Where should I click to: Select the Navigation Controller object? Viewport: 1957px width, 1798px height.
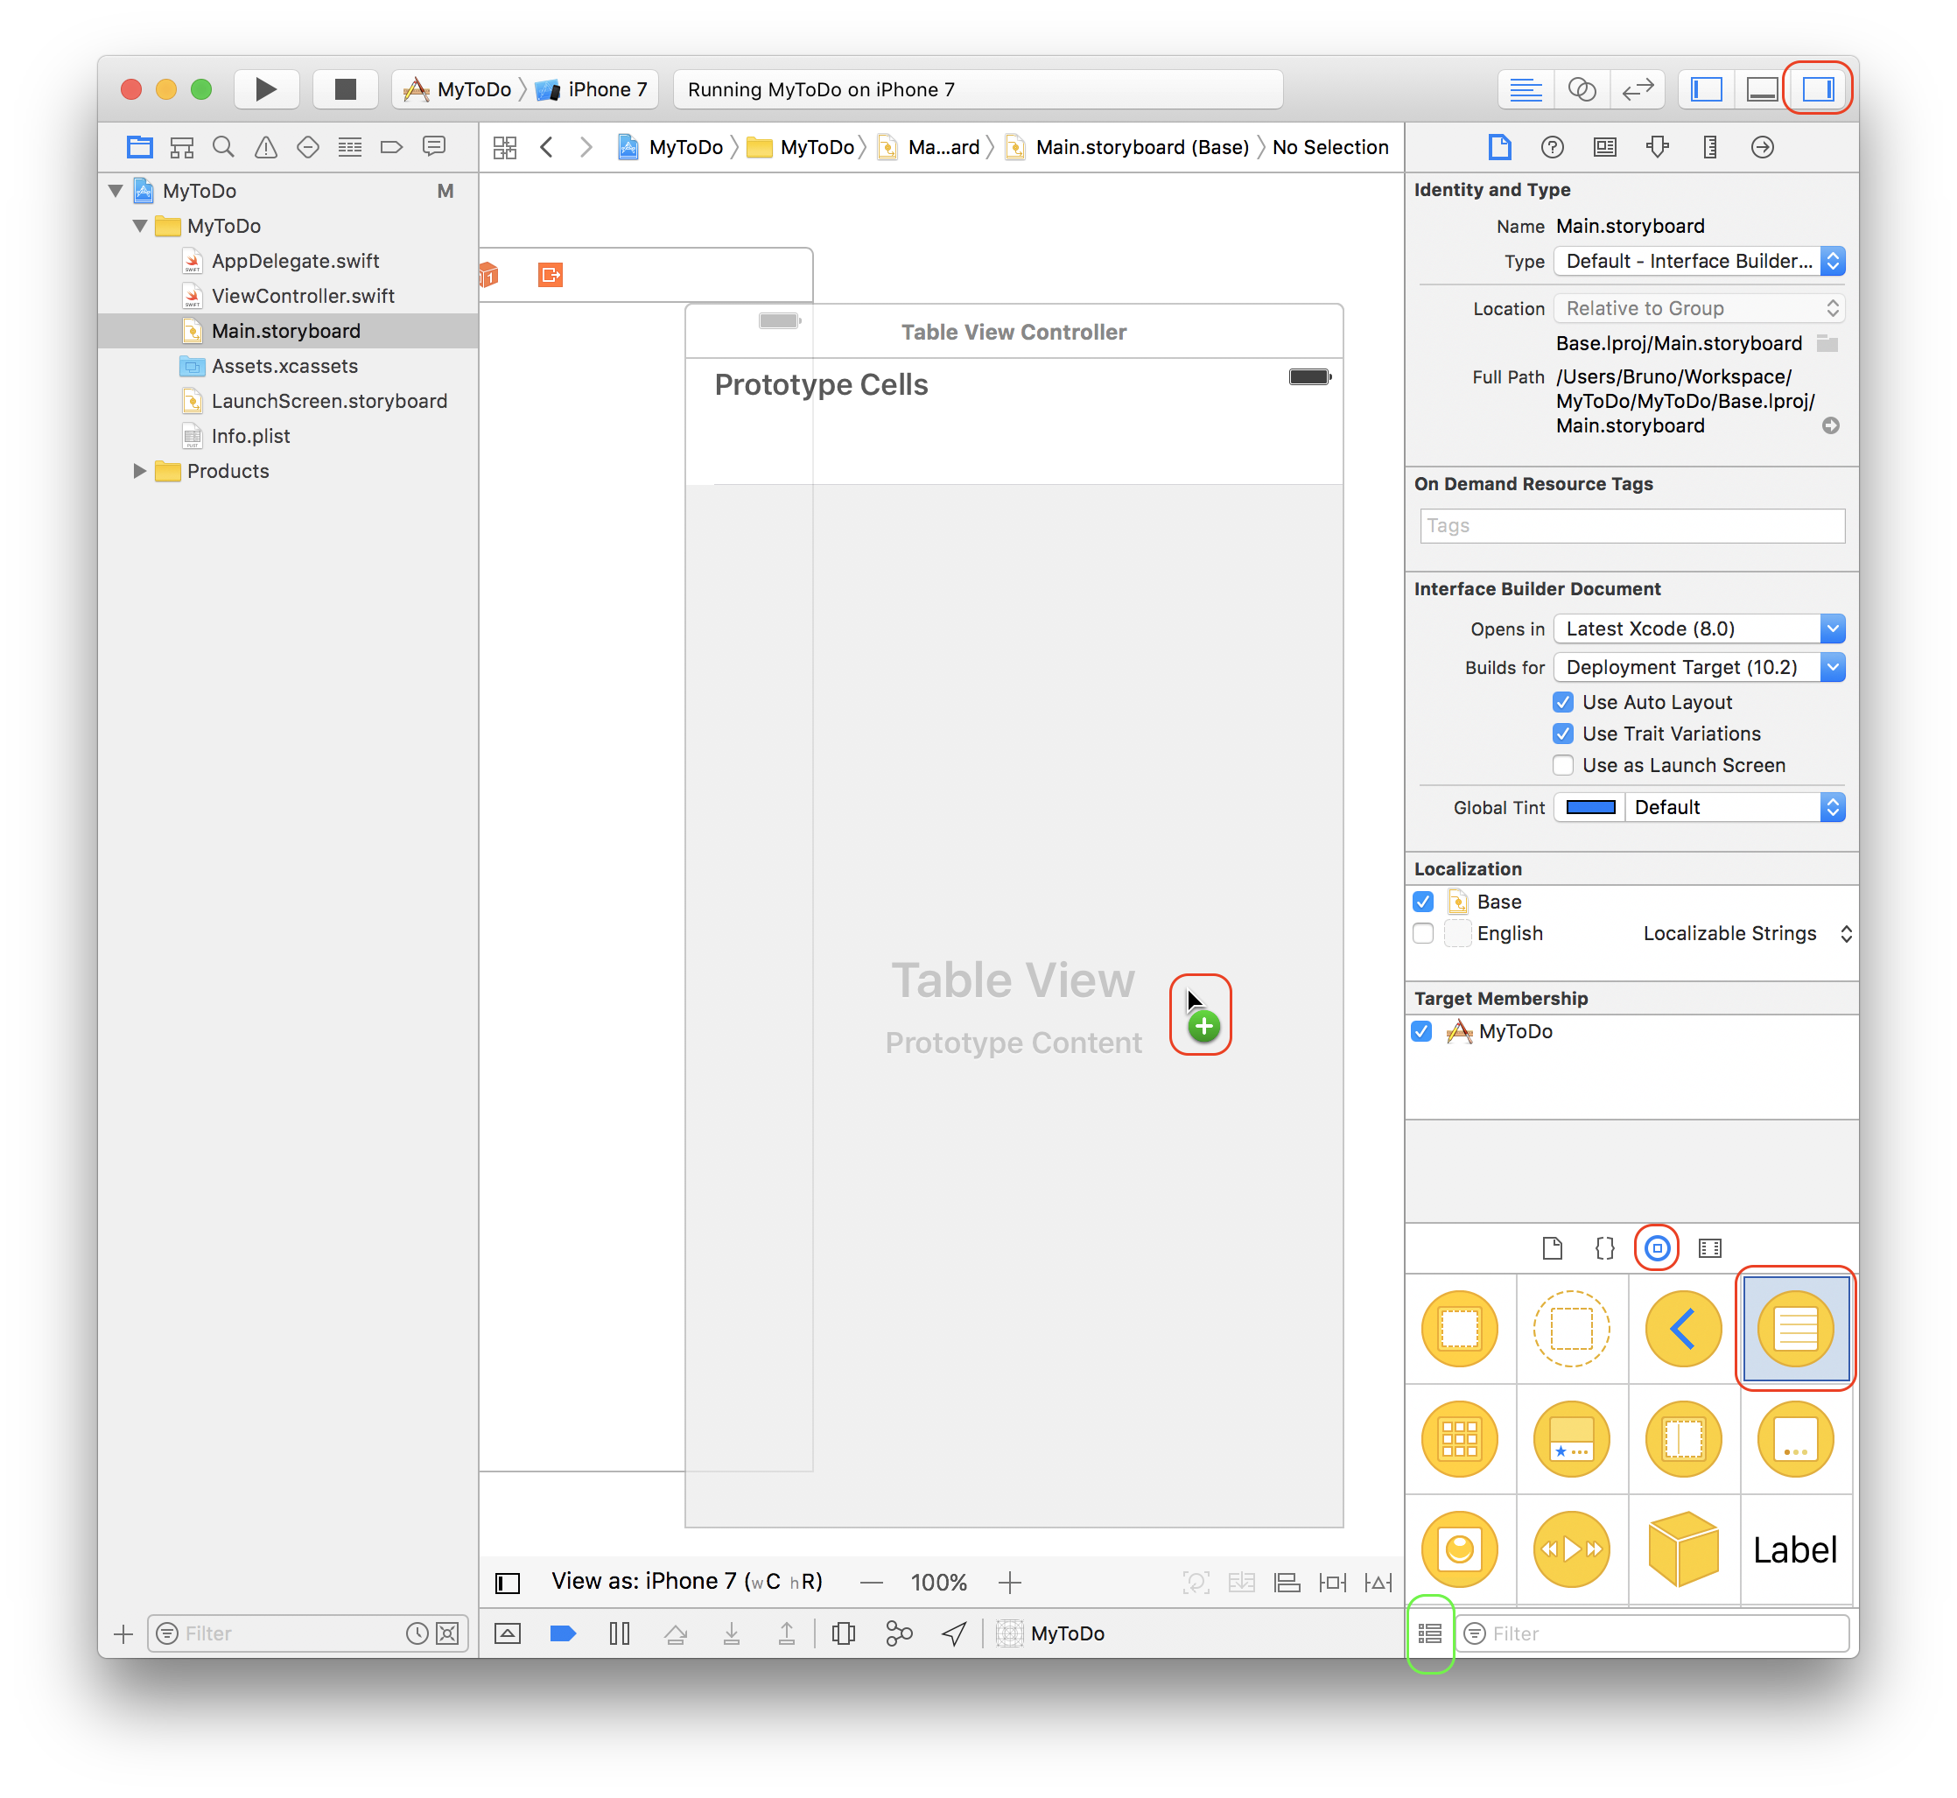coord(1684,1329)
